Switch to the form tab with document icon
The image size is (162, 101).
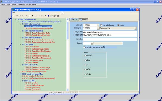tap(83, 19)
